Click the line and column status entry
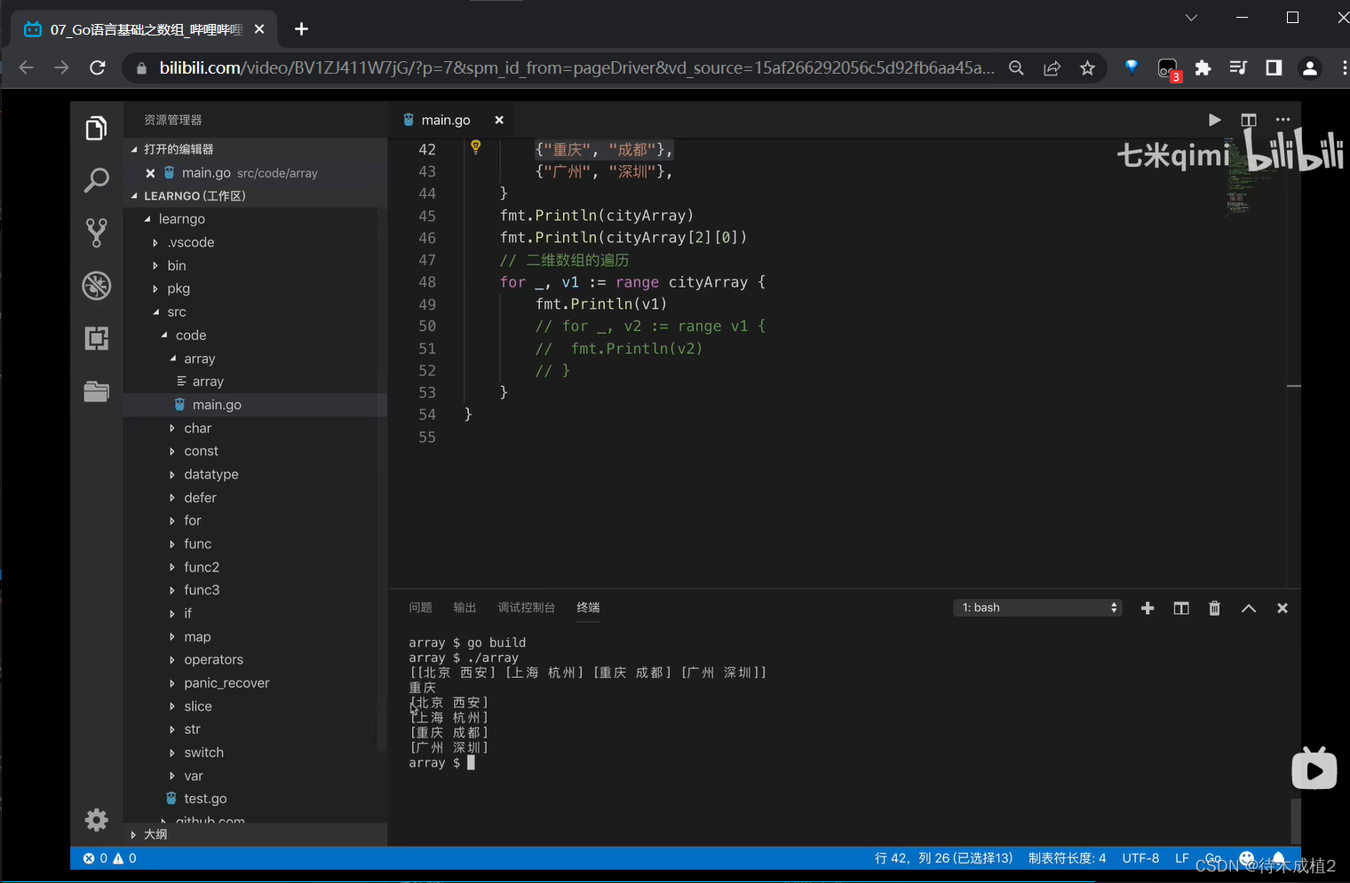Image resolution: width=1350 pixels, height=883 pixels. point(943,858)
